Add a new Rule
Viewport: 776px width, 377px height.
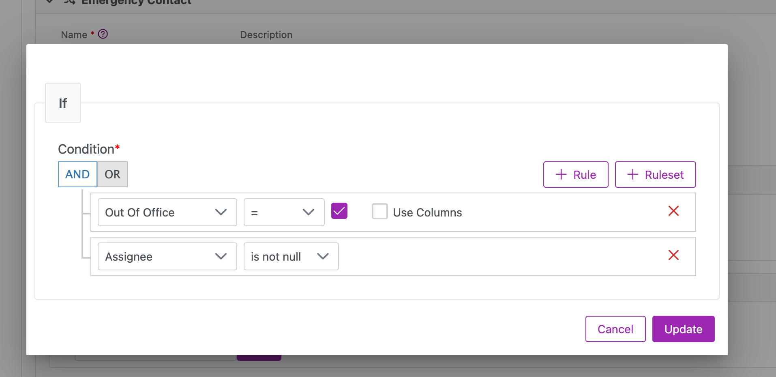click(576, 175)
